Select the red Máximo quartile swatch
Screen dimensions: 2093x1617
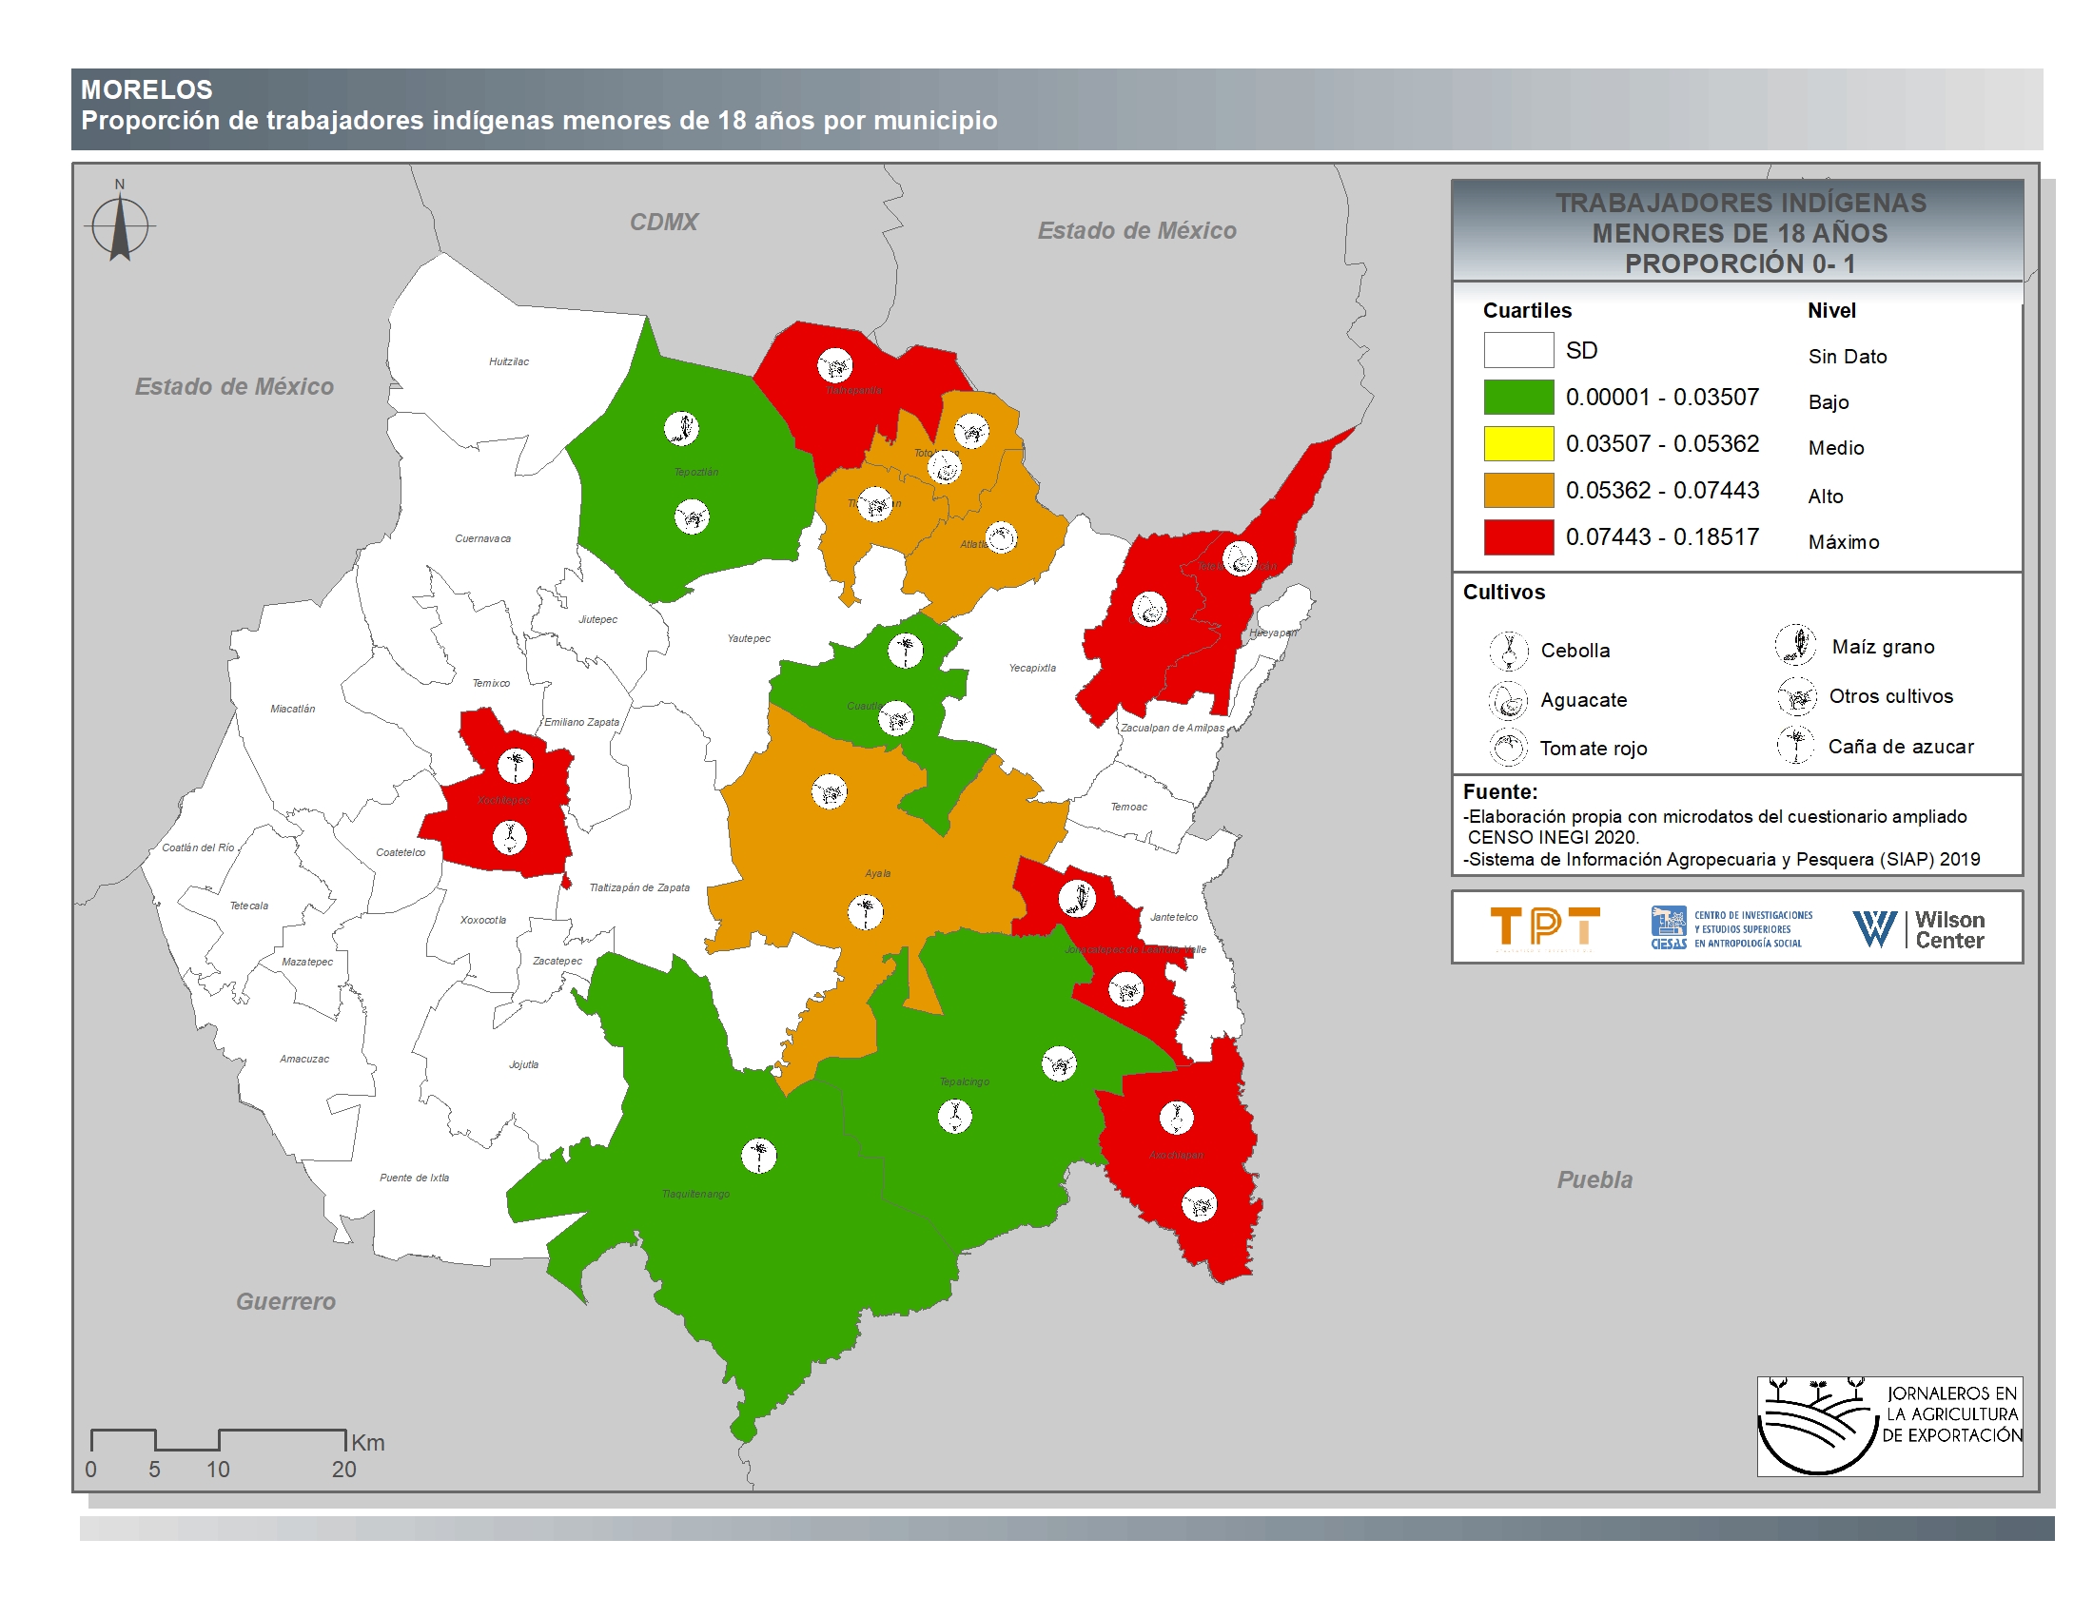(1518, 536)
